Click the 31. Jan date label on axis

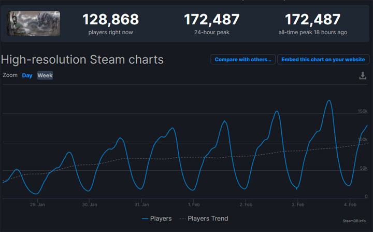pos(141,204)
